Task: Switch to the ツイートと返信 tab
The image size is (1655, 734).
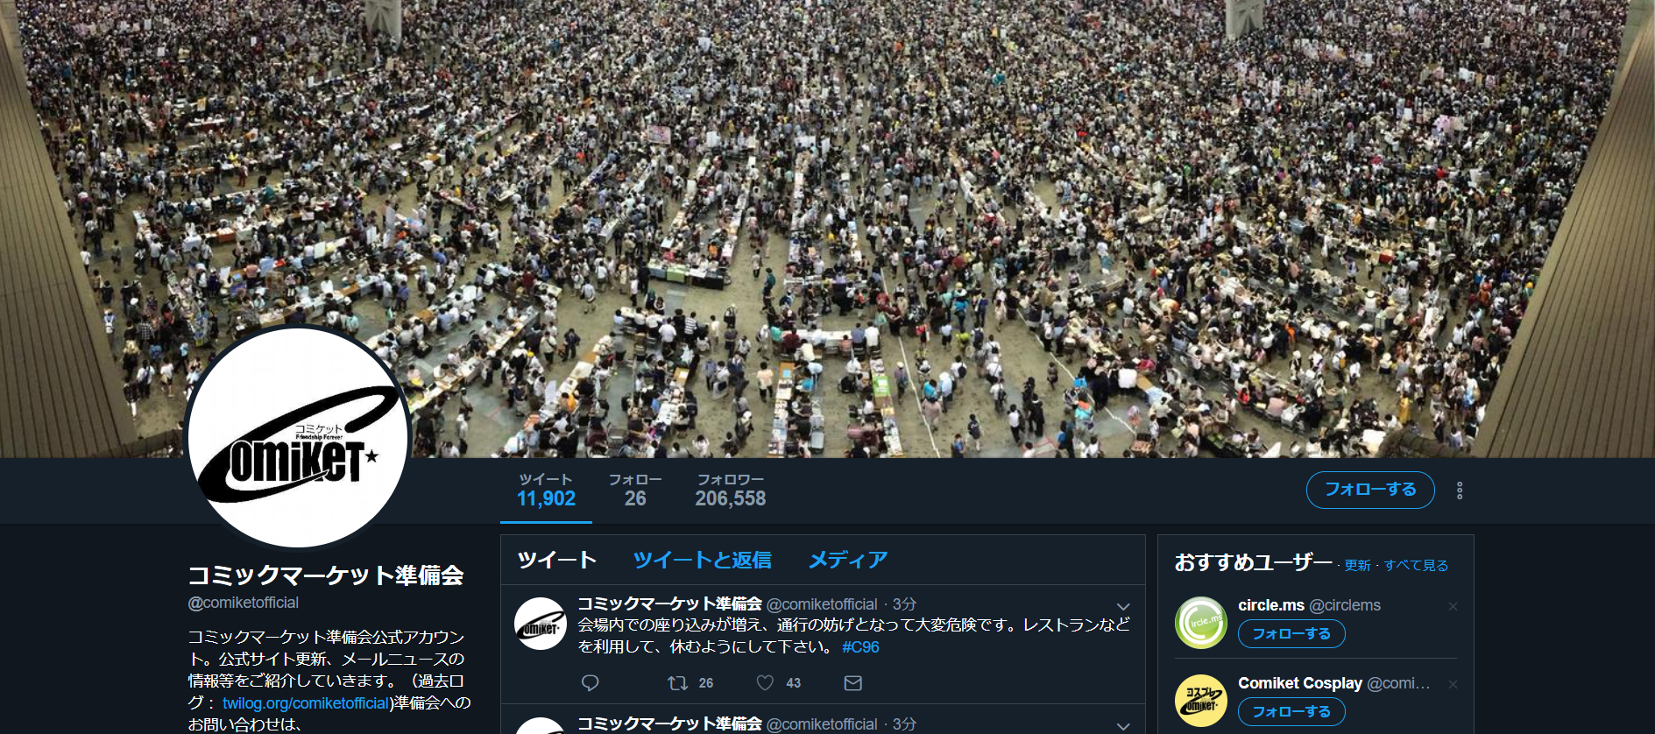Action: [x=702, y=560]
